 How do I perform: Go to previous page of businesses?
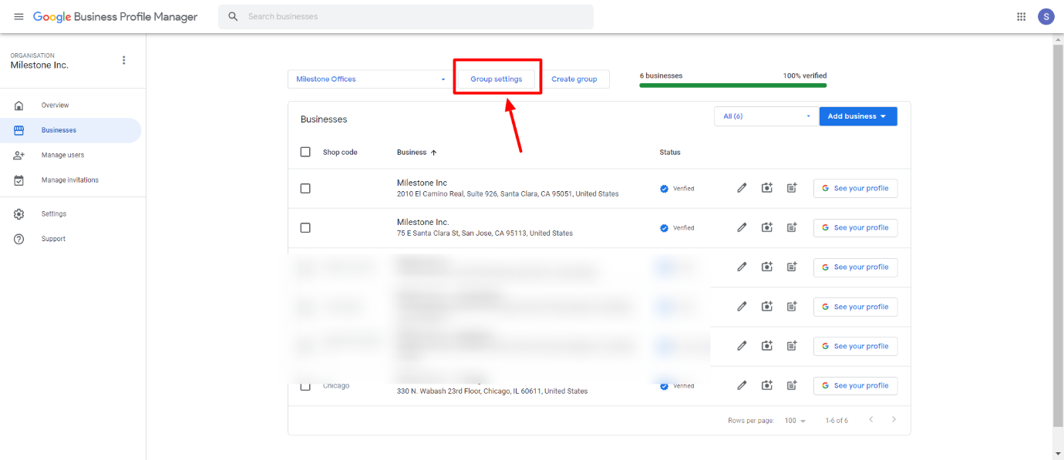coord(871,420)
